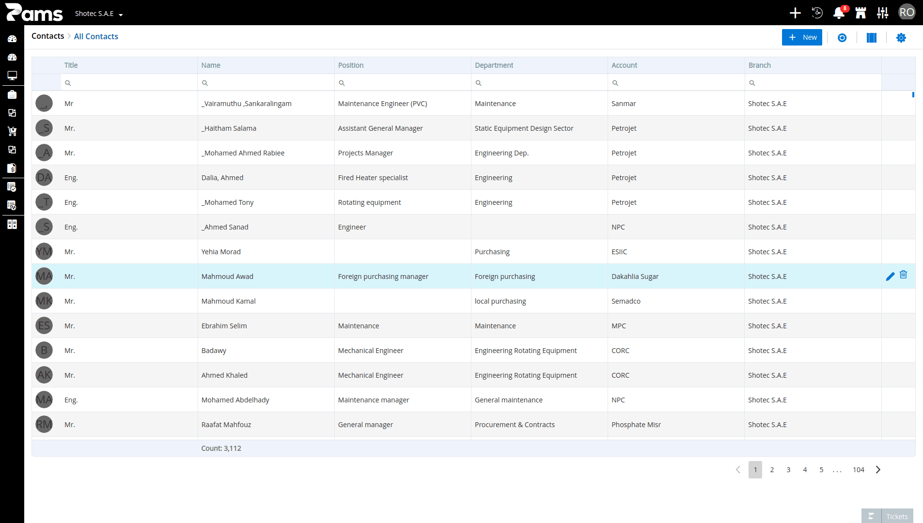The height and width of the screenshot is (523, 923).
Task: Refresh the contacts grid with the blue reload icon
Action: click(842, 38)
